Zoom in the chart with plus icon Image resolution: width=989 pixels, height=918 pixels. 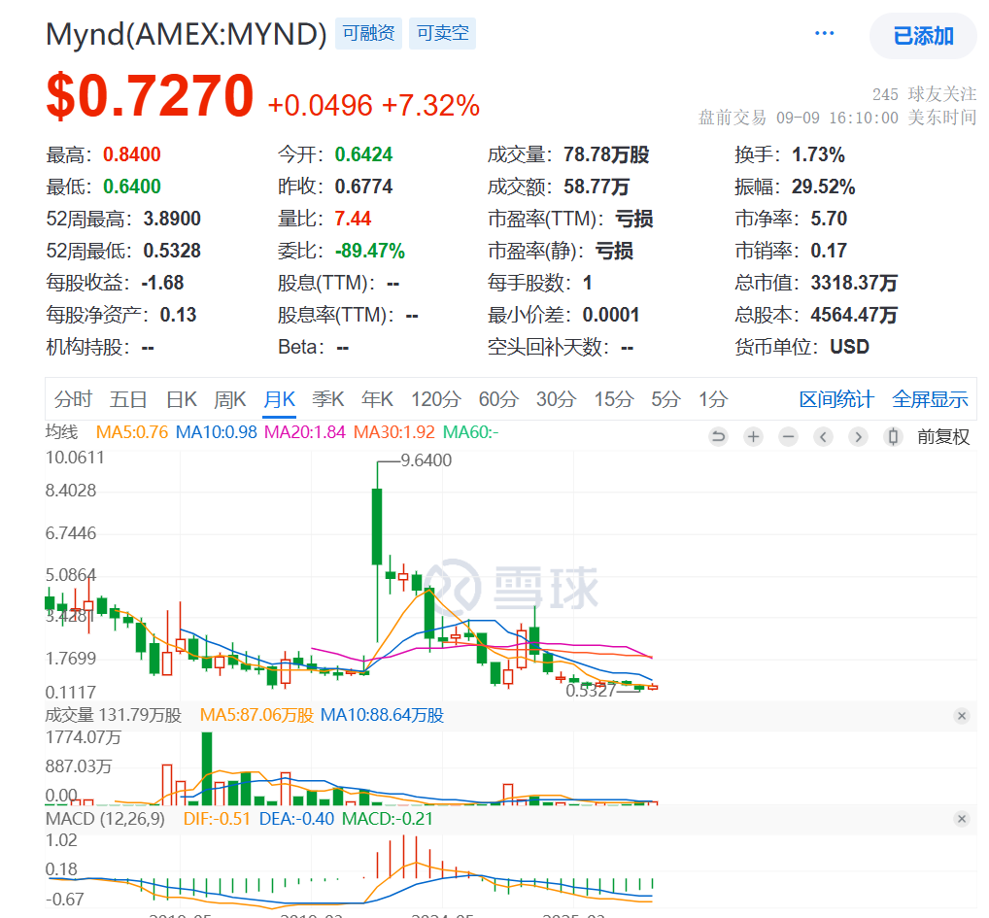[x=753, y=436]
